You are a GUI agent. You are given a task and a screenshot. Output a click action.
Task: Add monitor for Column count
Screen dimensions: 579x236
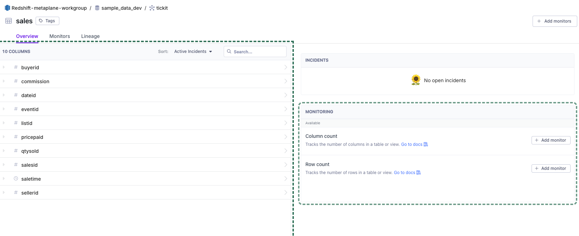tap(551, 140)
